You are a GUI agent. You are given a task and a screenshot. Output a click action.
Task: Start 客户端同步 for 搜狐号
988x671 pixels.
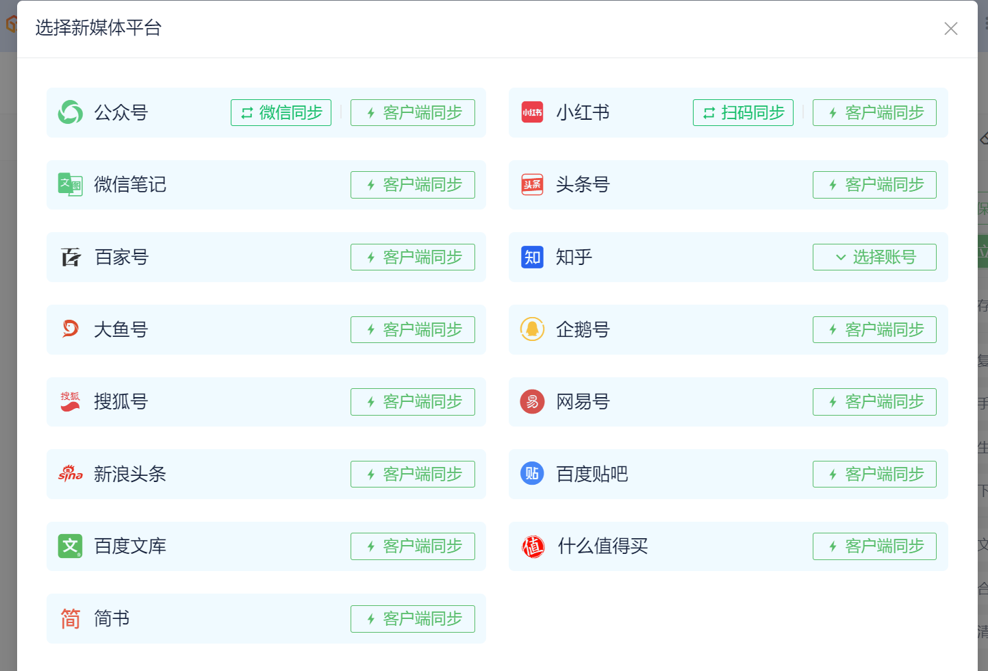coord(412,402)
